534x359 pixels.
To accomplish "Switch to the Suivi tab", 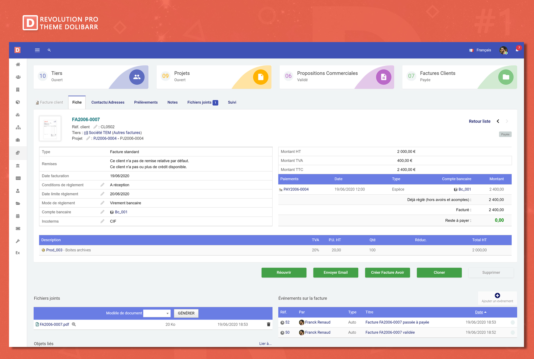I will pos(232,102).
